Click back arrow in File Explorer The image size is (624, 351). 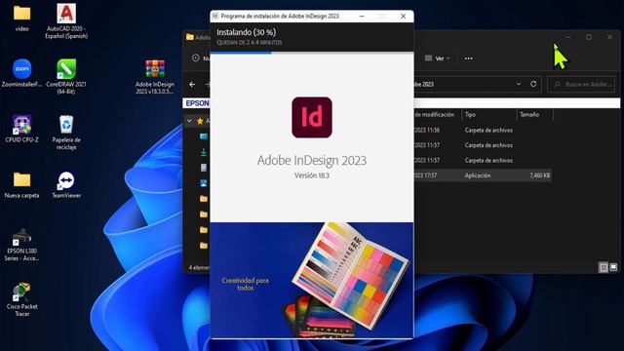pyautogui.click(x=192, y=85)
